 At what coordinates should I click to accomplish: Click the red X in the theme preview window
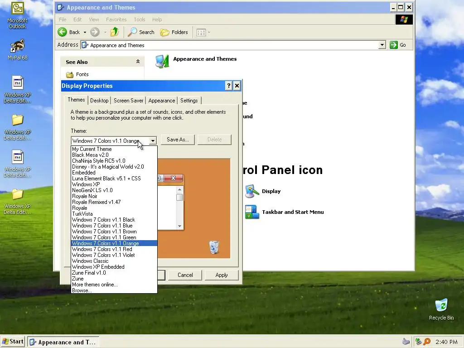(x=174, y=178)
